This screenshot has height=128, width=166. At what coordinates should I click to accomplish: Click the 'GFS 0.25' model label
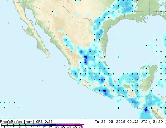tap(44, 121)
